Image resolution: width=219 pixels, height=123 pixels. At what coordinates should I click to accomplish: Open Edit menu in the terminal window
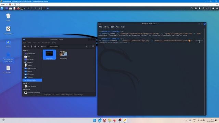pyautogui.click(x=113, y=27)
